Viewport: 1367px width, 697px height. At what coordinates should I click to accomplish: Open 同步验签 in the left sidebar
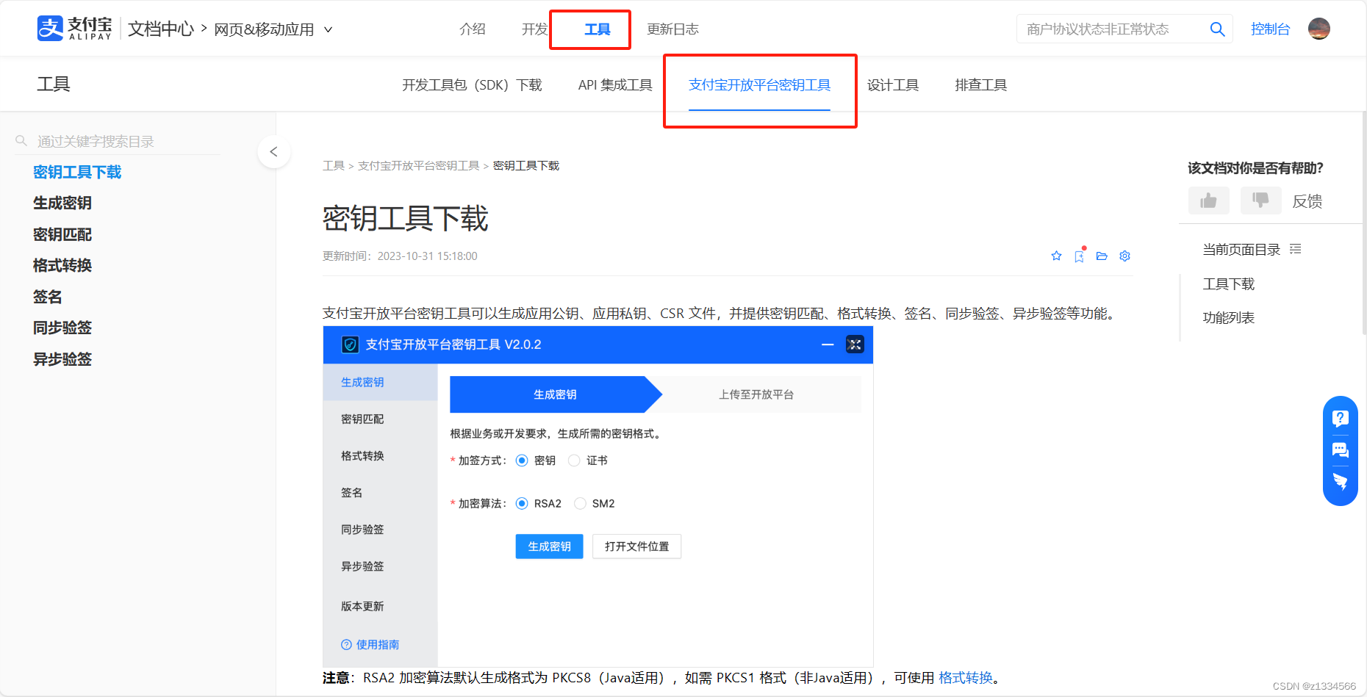click(x=62, y=328)
